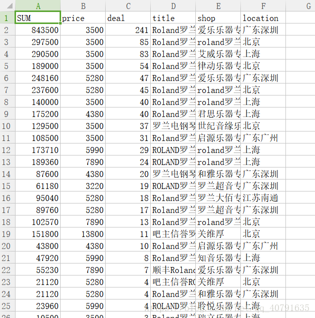The width and height of the screenshot is (315, 318).
Task: Click the location header cell
Action: coord(263,17)
